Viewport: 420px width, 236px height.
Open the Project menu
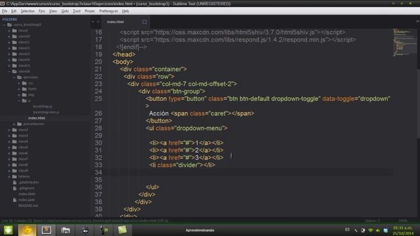click(90, 11)
